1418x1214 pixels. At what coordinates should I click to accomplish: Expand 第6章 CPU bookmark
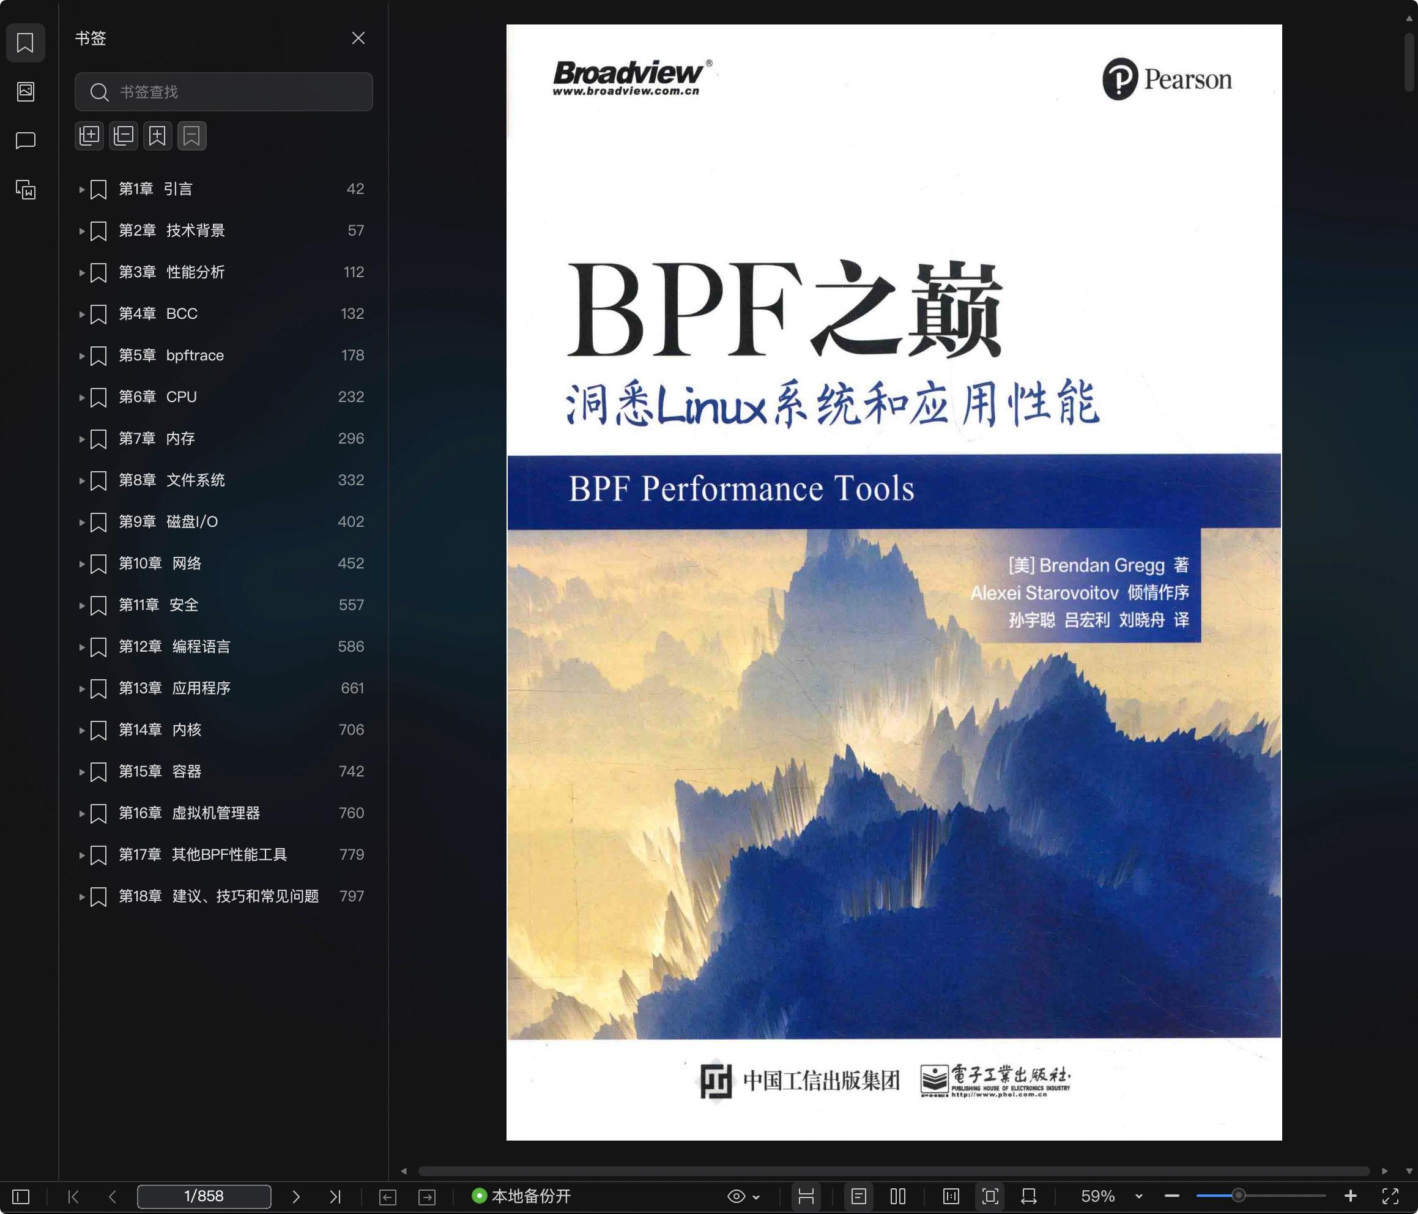click(81, 397)
